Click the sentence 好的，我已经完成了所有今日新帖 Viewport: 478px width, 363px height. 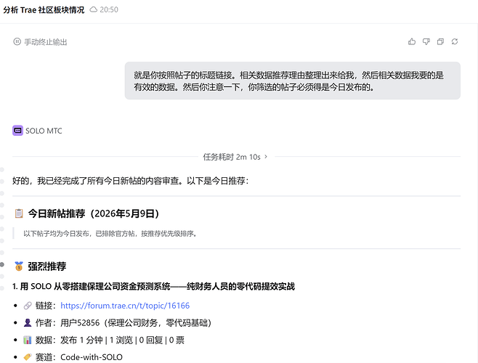(131, 181)
